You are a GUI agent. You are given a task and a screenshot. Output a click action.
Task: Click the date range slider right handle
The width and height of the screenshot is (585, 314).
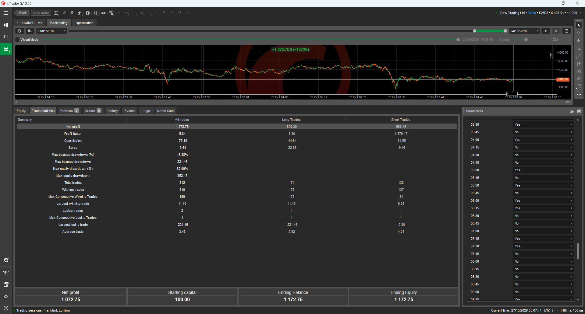pos(505,31)
